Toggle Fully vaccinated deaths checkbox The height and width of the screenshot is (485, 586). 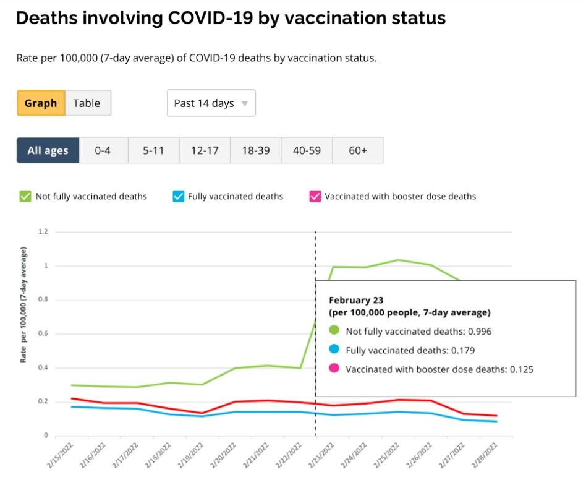click(x=178, y=197)
